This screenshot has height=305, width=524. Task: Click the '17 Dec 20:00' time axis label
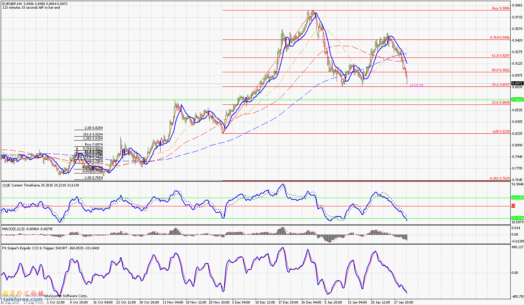[x=288, y=302]
